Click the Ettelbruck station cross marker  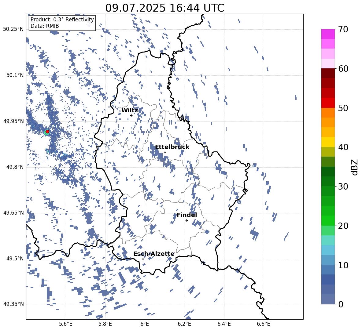coord(165,152)
